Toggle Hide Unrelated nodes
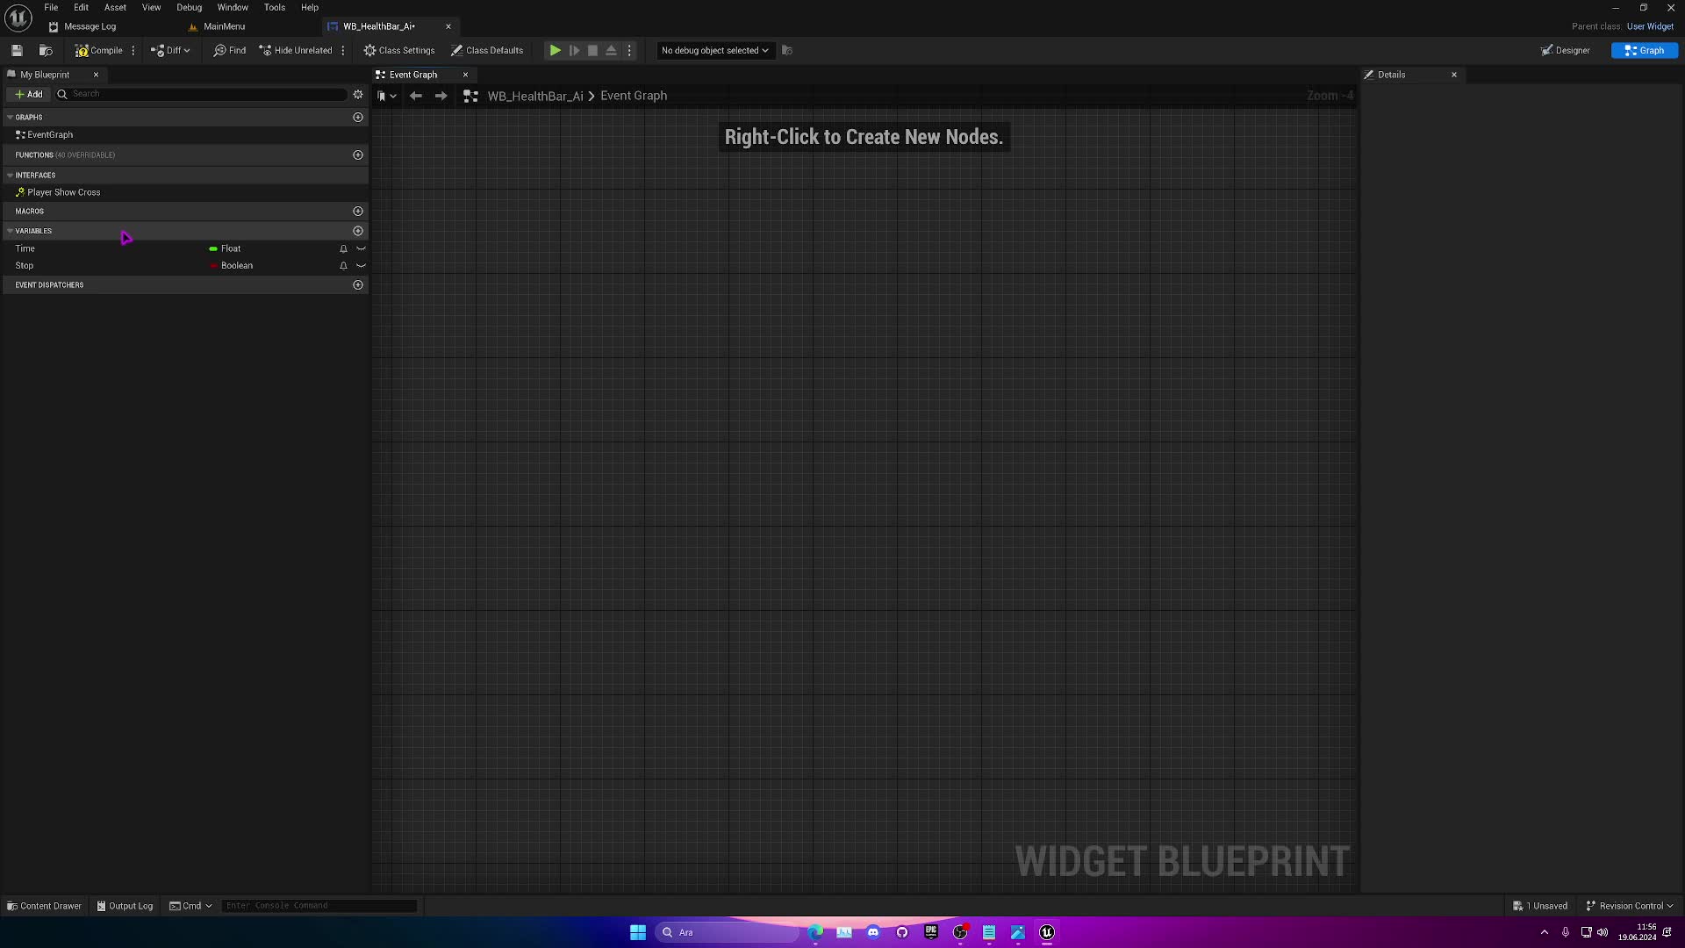The height and width of the screenshot is (948, 1685). tap(294, 50)
